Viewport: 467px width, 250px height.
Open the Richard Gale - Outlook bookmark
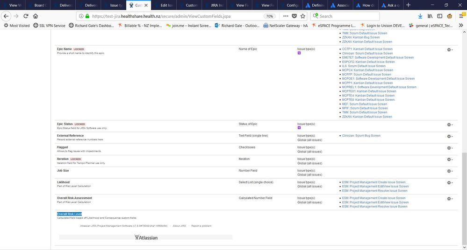click(x=237, y=26)
